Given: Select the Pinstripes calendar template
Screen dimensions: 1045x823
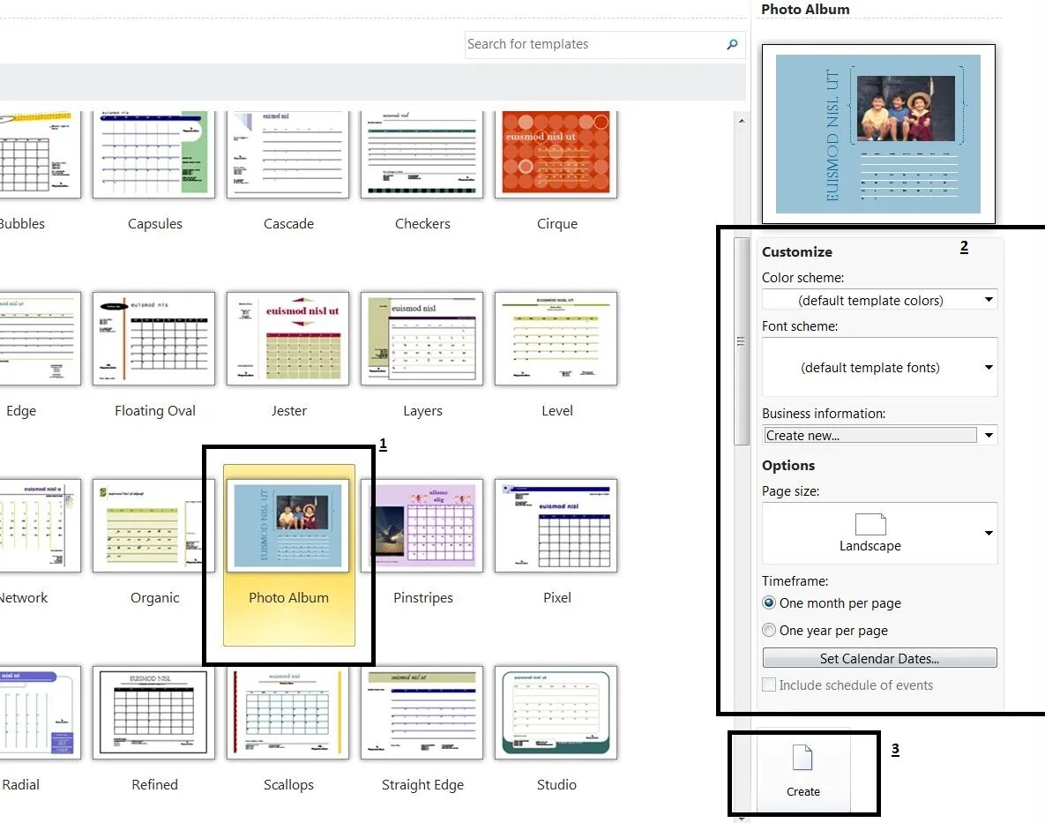Looking at the screenshot, I should click(x=422, y=526).
